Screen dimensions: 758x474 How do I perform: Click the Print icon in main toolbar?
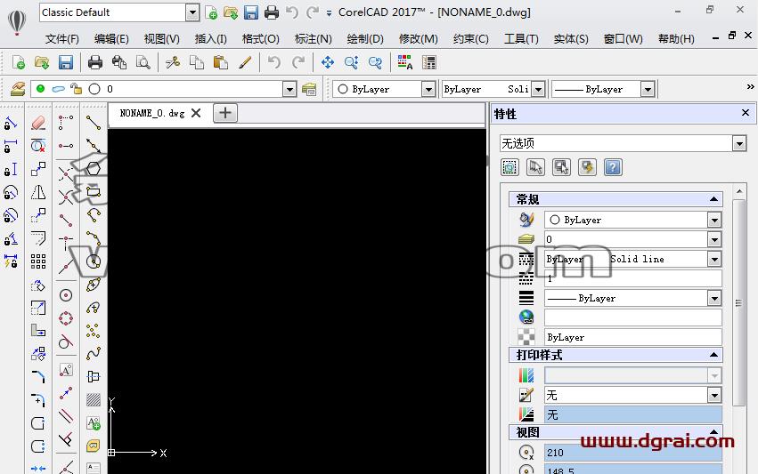pos(95,62)
